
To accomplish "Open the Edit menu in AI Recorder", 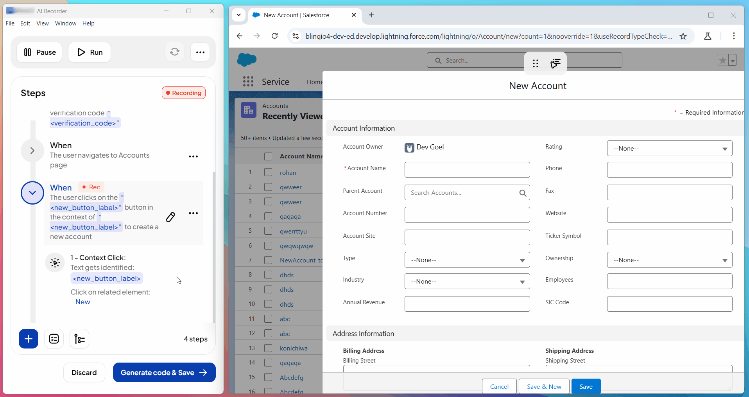I will 25,23.
